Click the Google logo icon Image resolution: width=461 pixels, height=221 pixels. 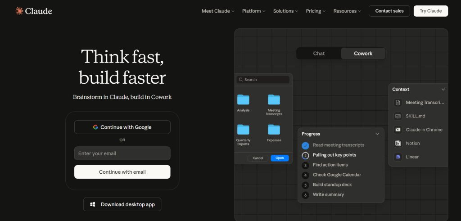pos(95,127)
